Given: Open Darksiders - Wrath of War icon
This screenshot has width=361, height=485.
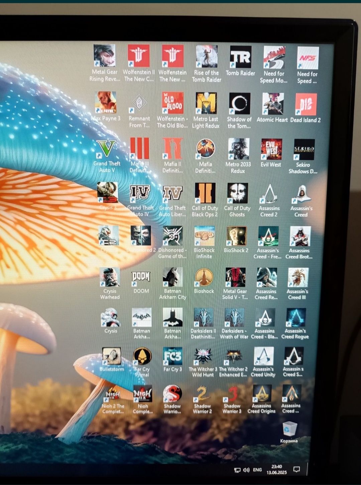Looking at the screenshot, I should tap(234, 317).
